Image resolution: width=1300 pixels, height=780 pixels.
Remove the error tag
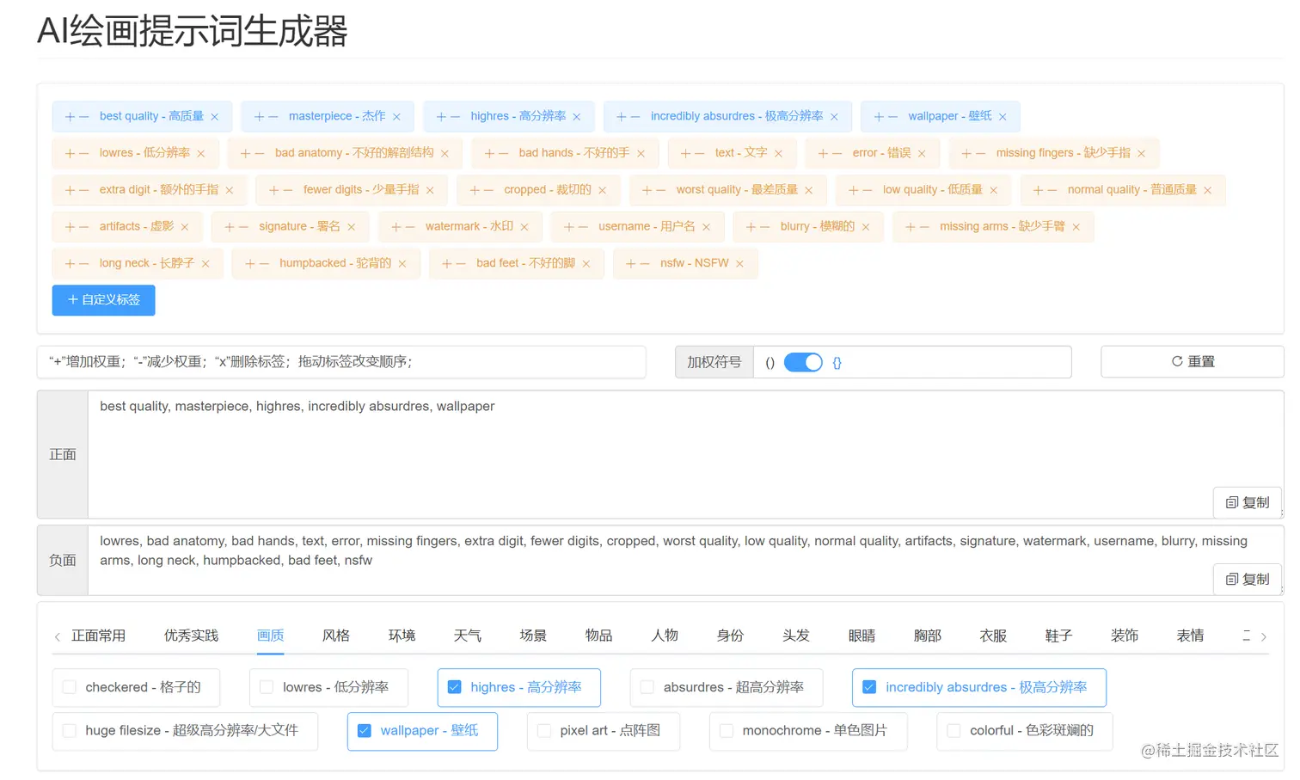tap(922, 154)
